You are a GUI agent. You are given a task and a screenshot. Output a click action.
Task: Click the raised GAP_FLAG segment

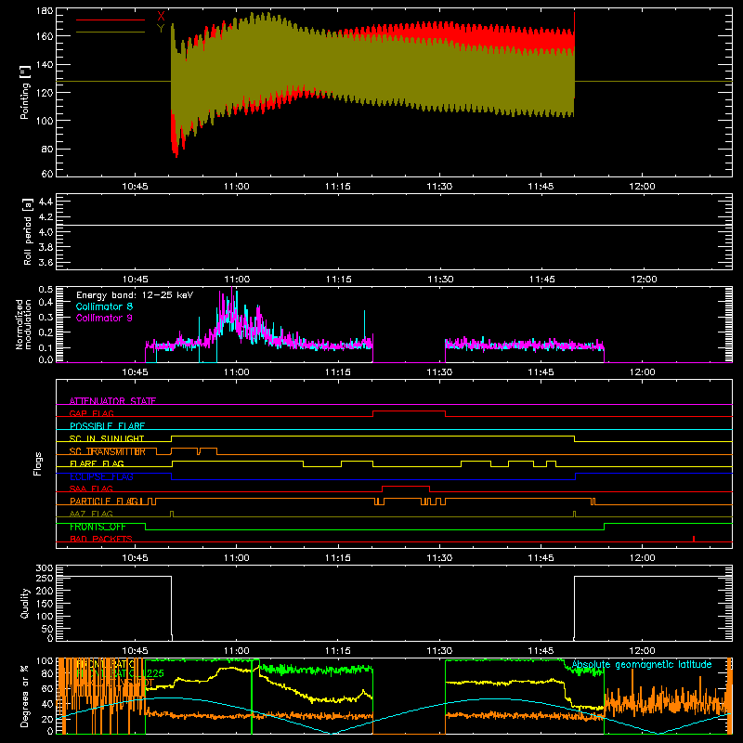coord(410,411)
